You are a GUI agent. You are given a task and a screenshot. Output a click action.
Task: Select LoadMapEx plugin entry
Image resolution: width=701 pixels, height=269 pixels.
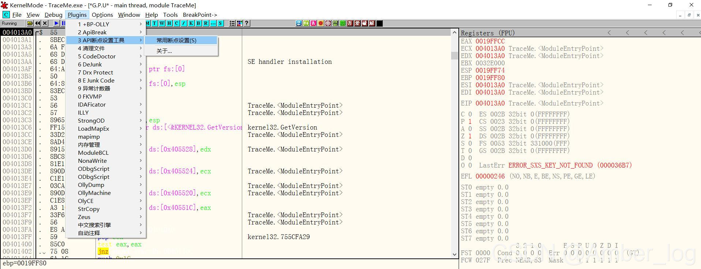click(106, 128)
